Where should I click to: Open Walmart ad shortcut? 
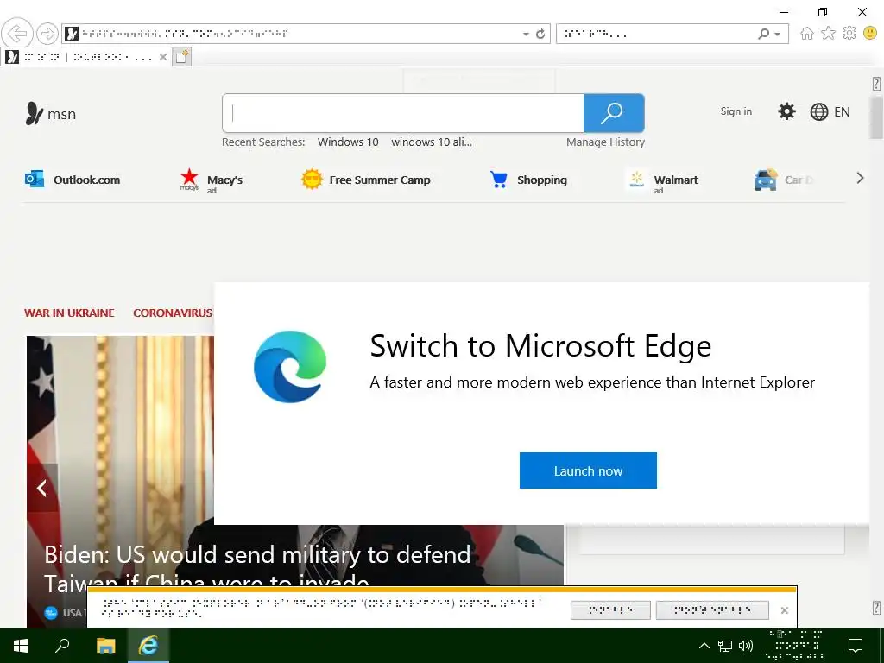662,180
